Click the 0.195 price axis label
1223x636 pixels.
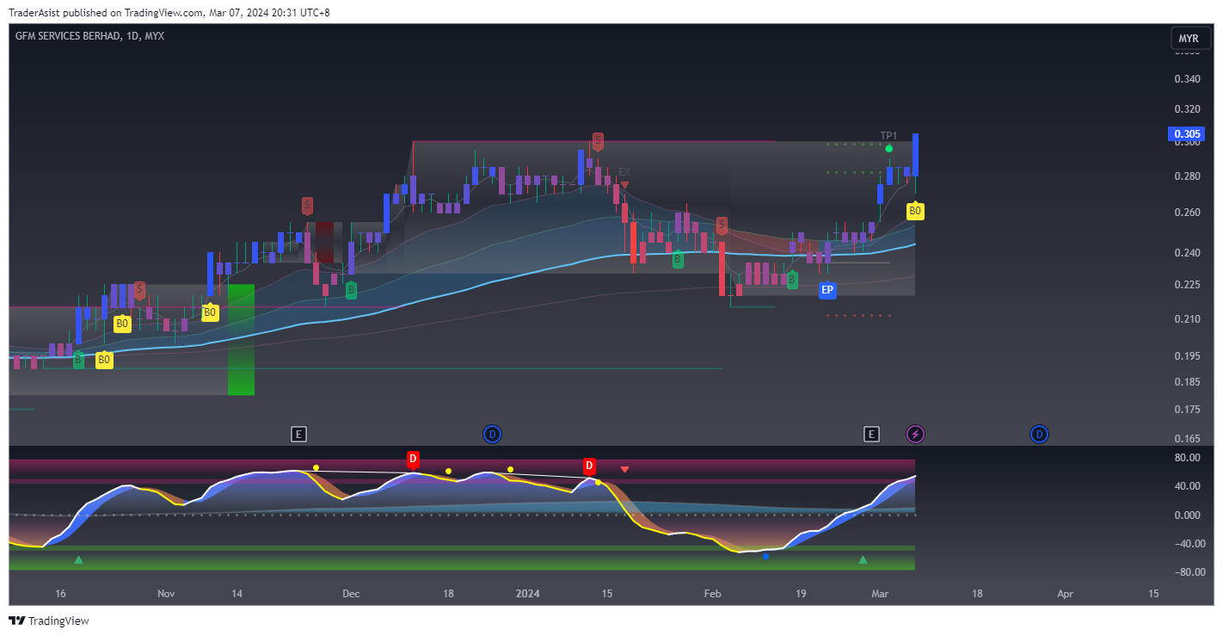point(1187,356)
